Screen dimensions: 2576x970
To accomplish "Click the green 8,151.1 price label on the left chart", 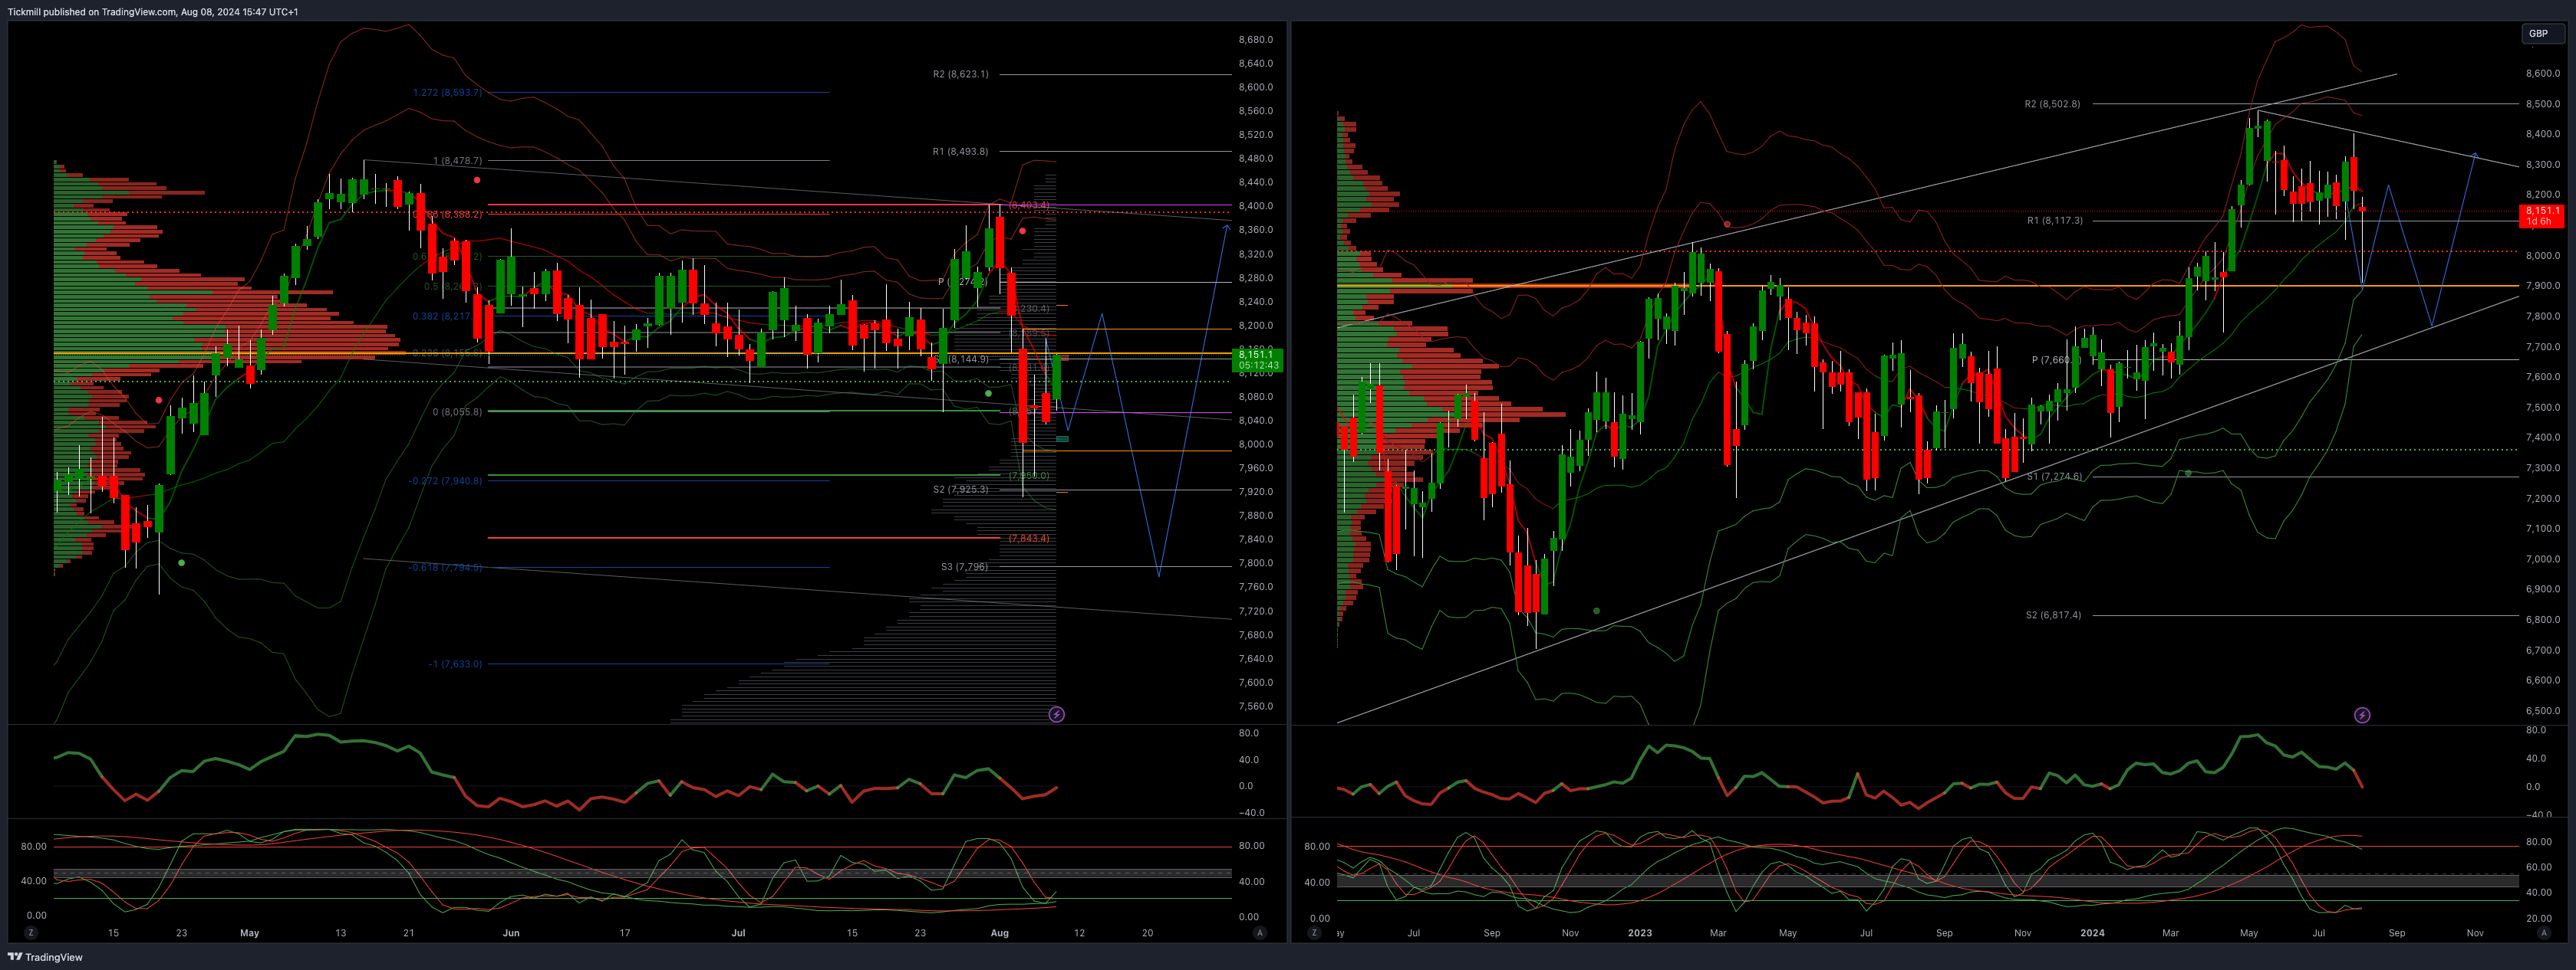I will [x=1258, y=359].
